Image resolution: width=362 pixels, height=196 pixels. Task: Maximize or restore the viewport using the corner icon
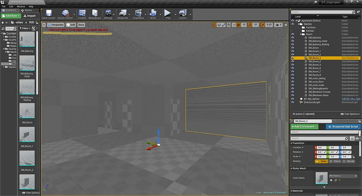click(286, 25)
